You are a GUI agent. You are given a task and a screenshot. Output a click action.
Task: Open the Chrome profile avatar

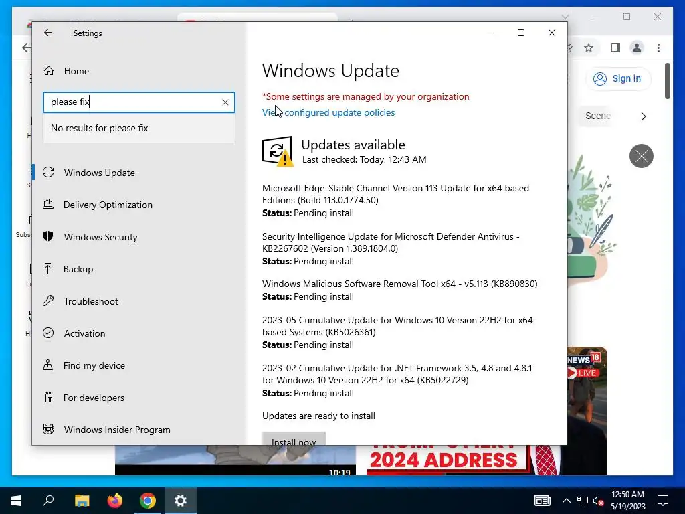[x=637, y=48]
